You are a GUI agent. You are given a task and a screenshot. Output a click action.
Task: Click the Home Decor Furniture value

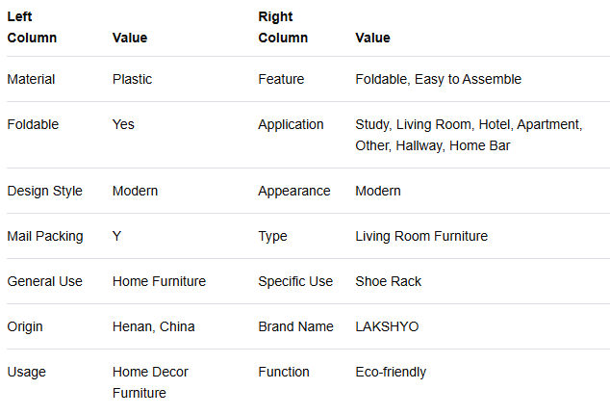pyautogui.click(x=150, y=382)
